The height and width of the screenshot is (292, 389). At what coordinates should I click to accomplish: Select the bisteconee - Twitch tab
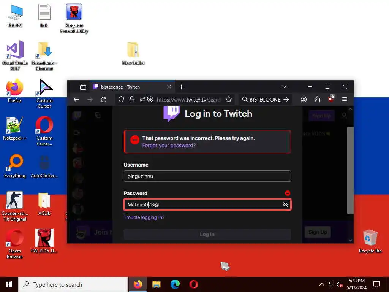pyautogui.click(x=132, y=87)
